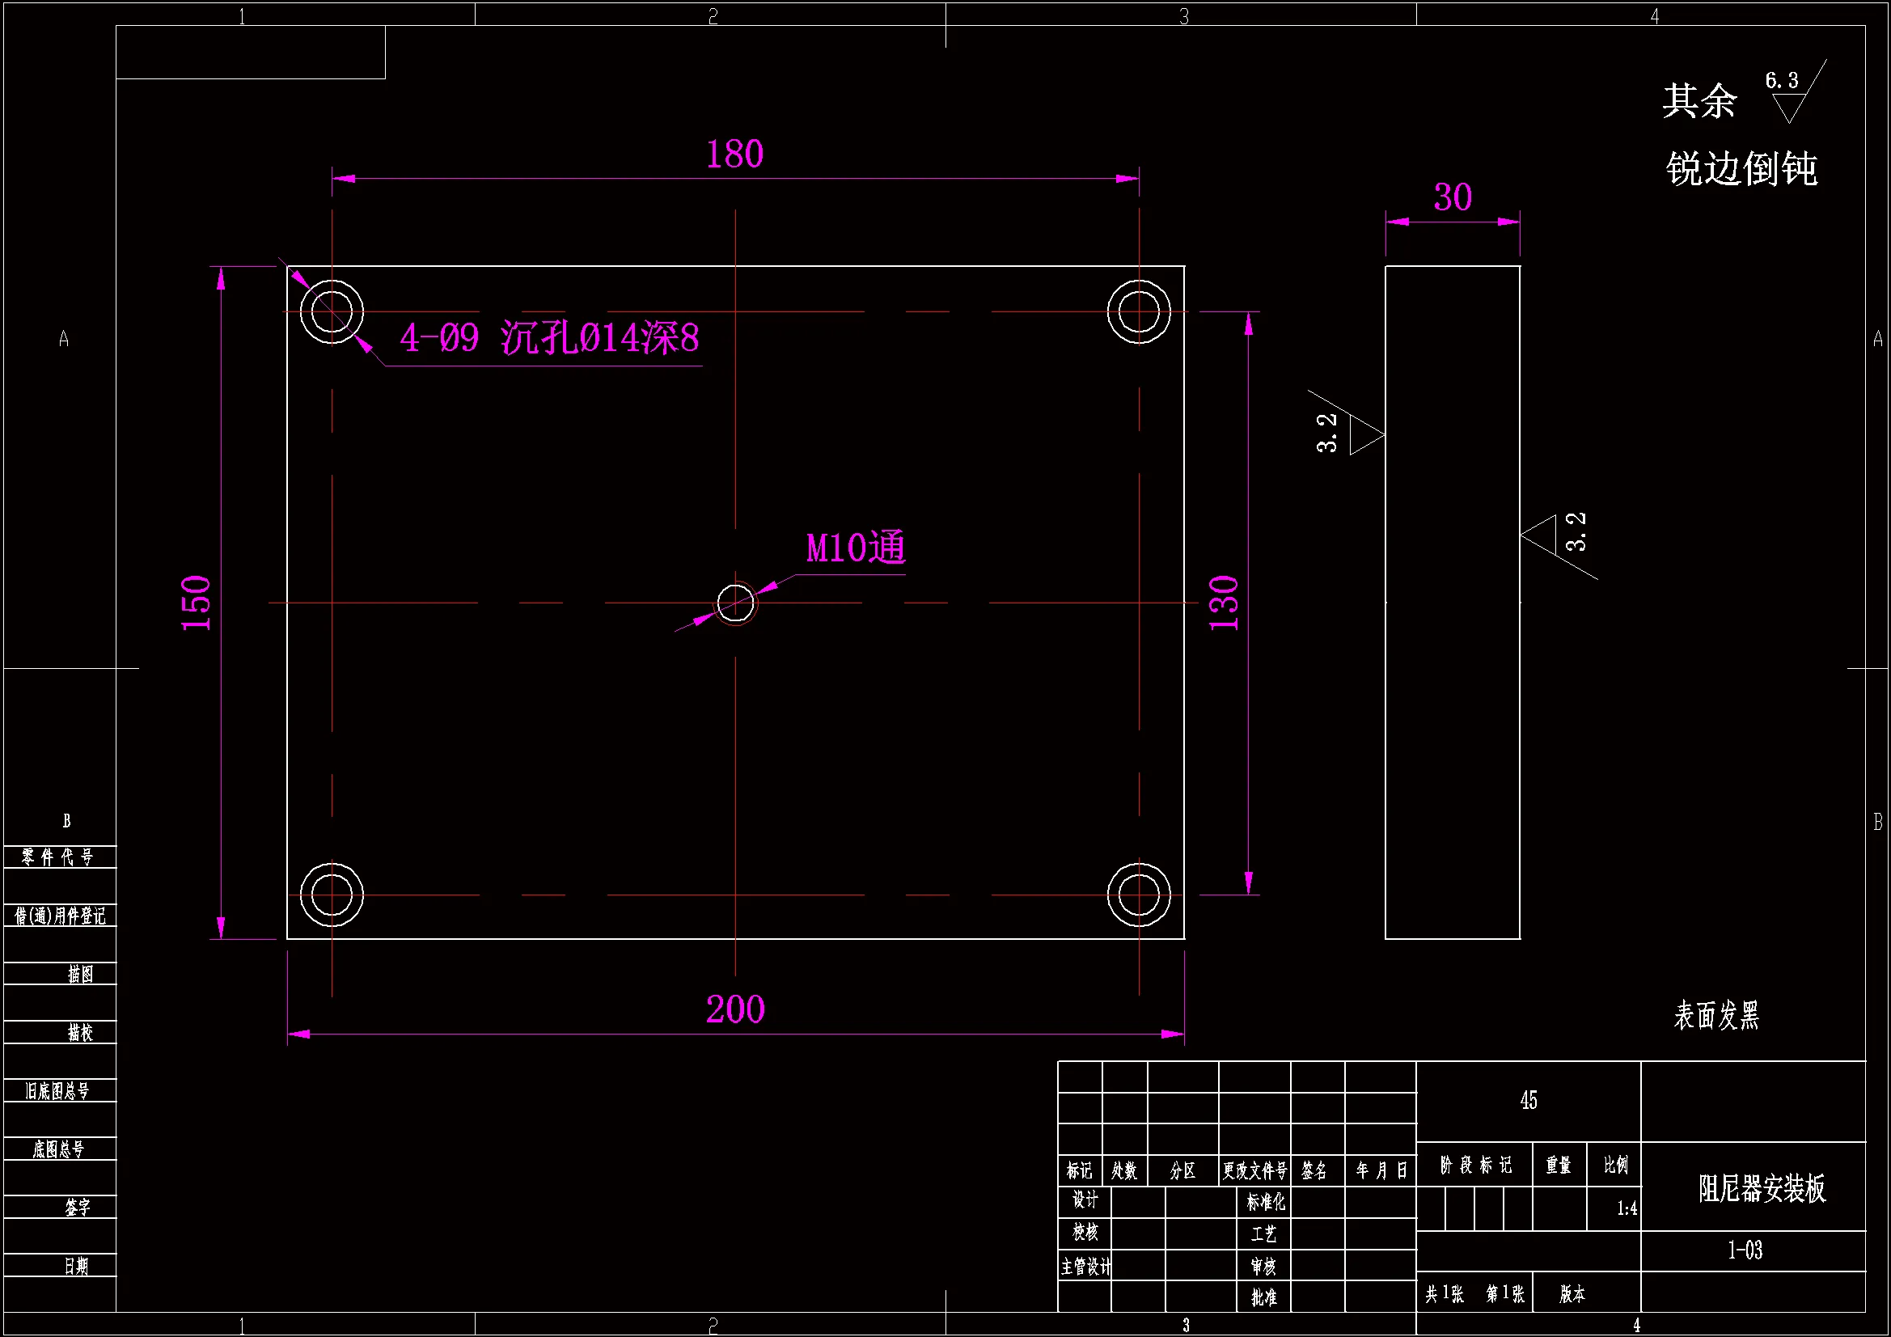1891x1337 pixels.
Task: Select the 锐边倒钝 technical note
Action: 1741,169
